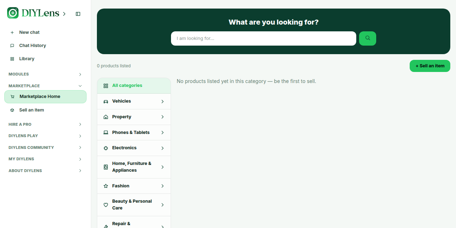Click the Electronics chip icon
This screenshot has height=228, width=456.
click(x=106, y=148)
